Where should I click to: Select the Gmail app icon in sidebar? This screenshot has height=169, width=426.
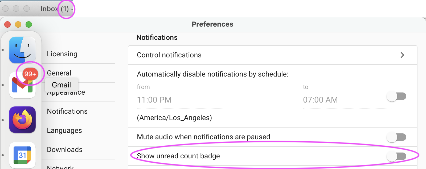(x=22, y=85)
